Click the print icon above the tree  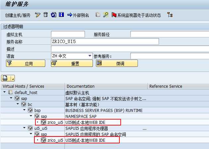coord(6,78)
